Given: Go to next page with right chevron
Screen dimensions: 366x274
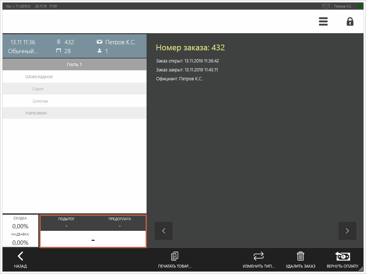Looking at the screenshot, I should click(x=347, y=231).
